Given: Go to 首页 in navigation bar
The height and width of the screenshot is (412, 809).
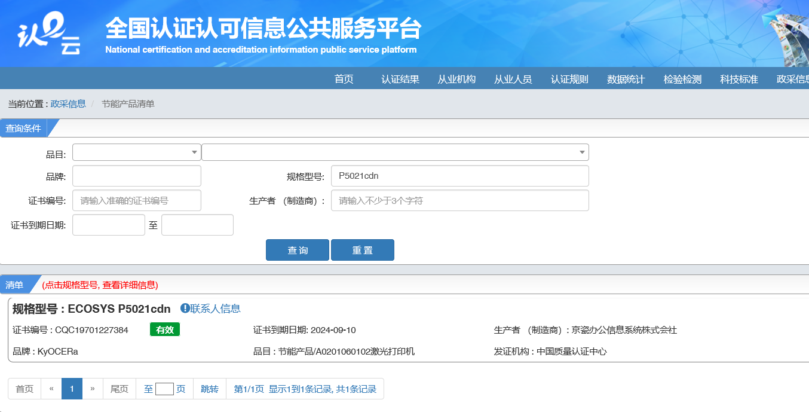Looking at the screenshot, I should 344,79.
